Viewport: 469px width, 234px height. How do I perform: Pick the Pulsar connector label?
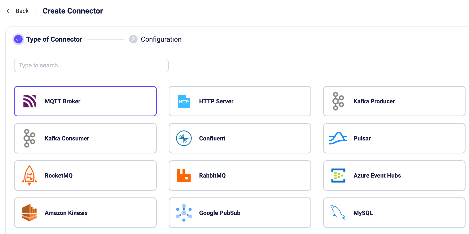click(362, 138)
